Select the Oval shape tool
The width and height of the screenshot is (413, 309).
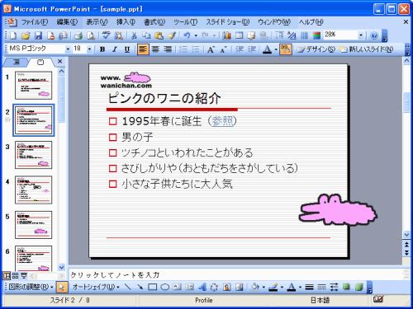click(x=164, y=287)
